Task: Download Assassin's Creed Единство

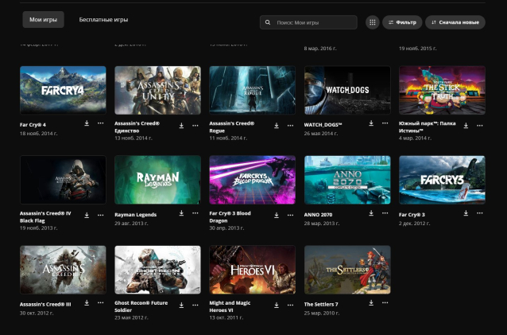Action: click(181, 126)
